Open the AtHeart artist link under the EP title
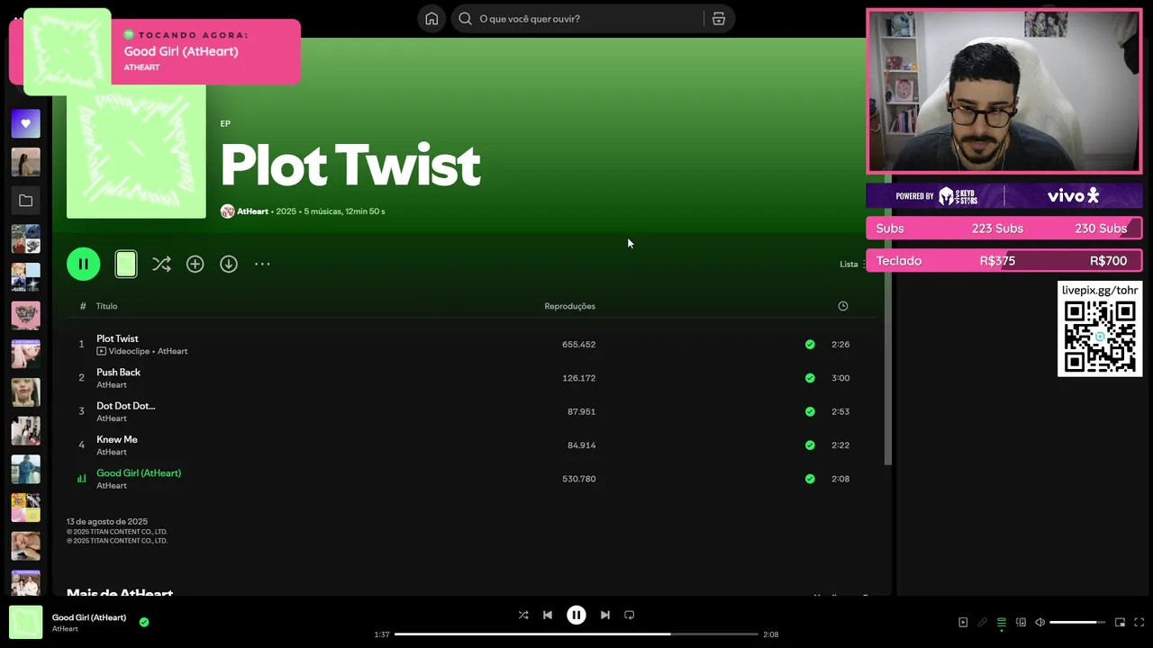 (252, 211)
